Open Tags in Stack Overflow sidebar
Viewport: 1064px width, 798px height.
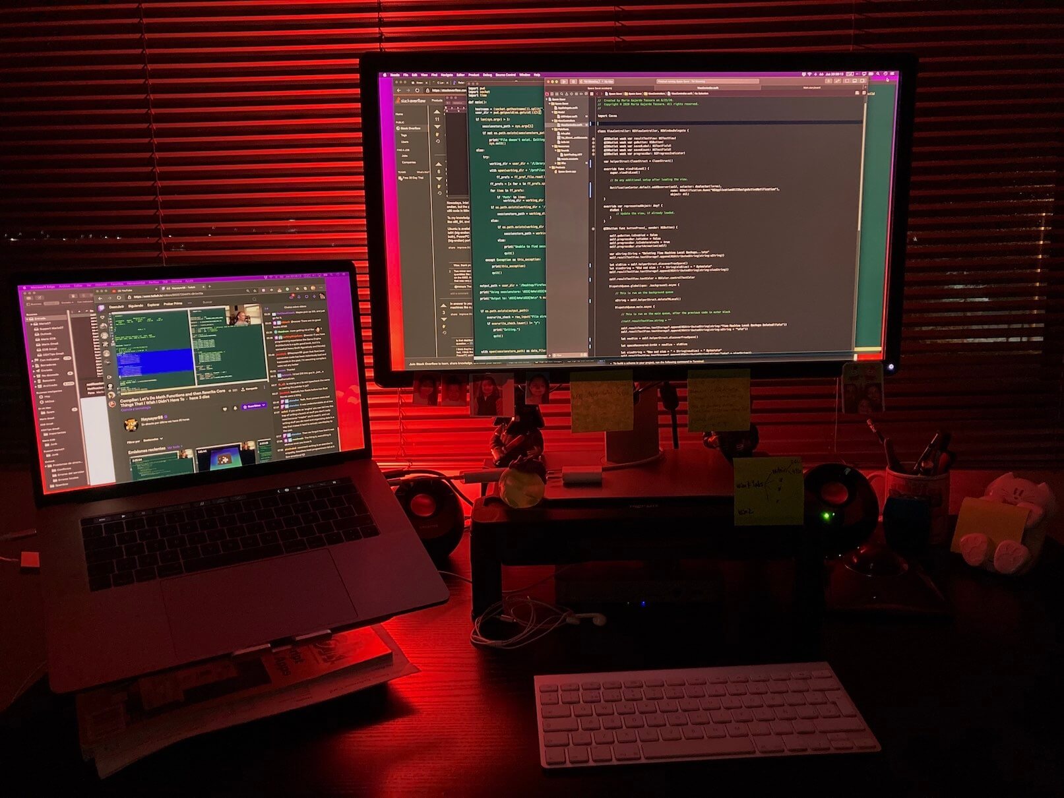404,135
